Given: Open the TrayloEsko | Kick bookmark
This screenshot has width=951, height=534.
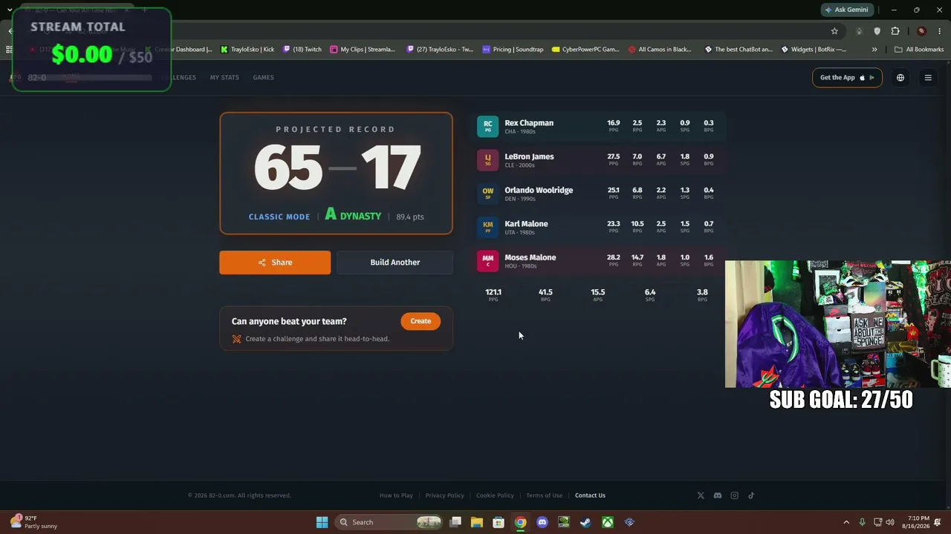Looking at the screenshot, I should [247, 50].
